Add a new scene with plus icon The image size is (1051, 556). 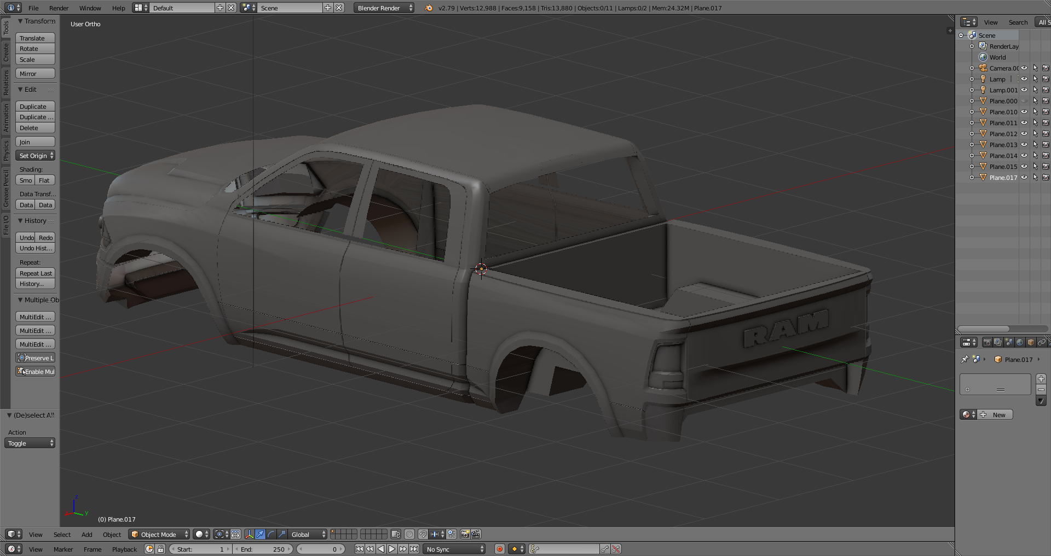328,8
